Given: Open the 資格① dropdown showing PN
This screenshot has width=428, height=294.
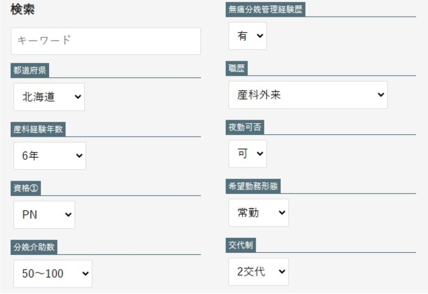Looking at the screenshot, I should coord(44,215).
